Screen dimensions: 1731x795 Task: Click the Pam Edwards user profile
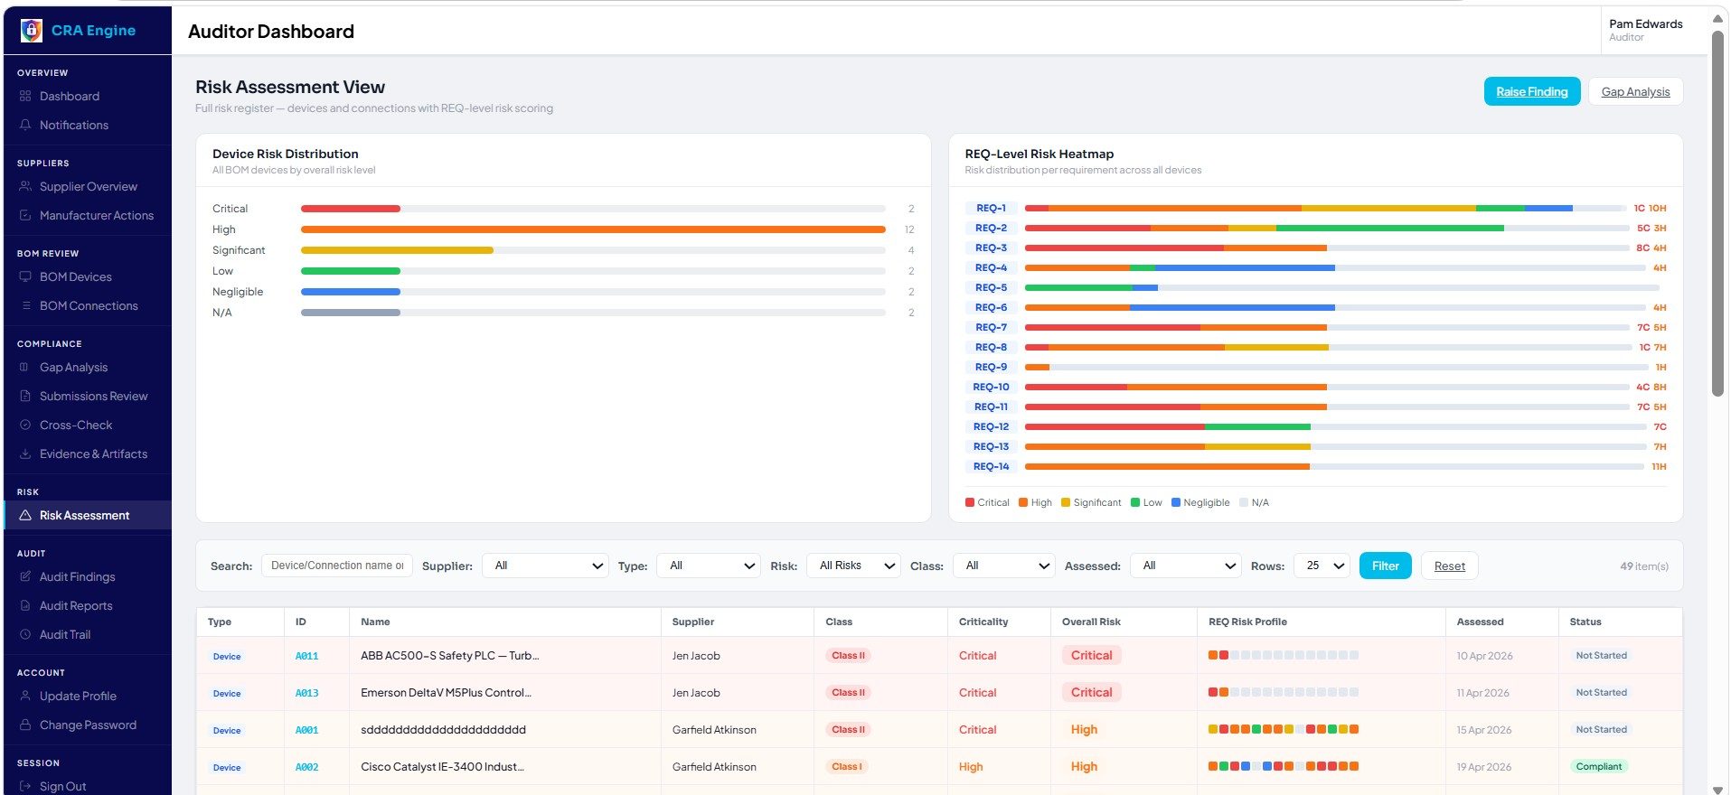(1645, 30)
